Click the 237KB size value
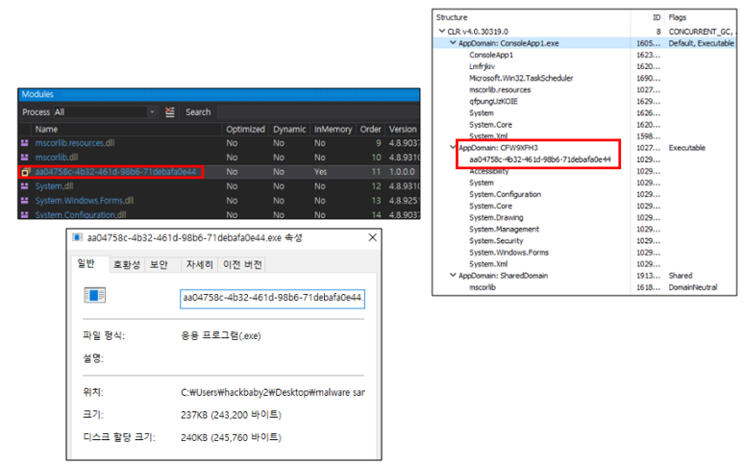Screen dimensions: 743x465 (x=231, y=415)
